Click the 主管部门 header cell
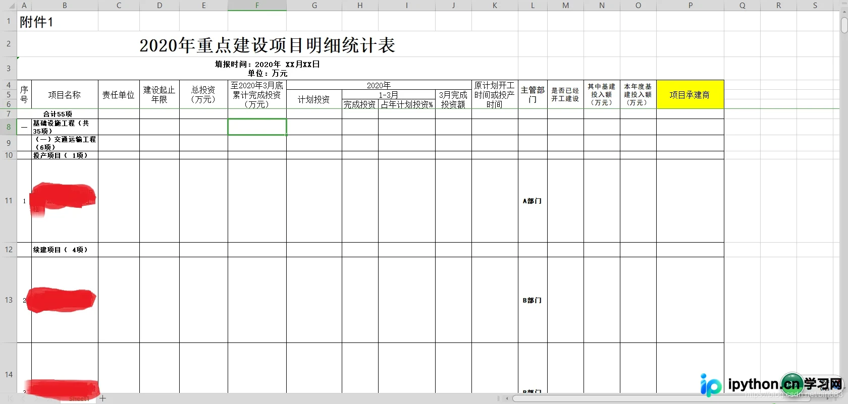 (x=533, y=94)
